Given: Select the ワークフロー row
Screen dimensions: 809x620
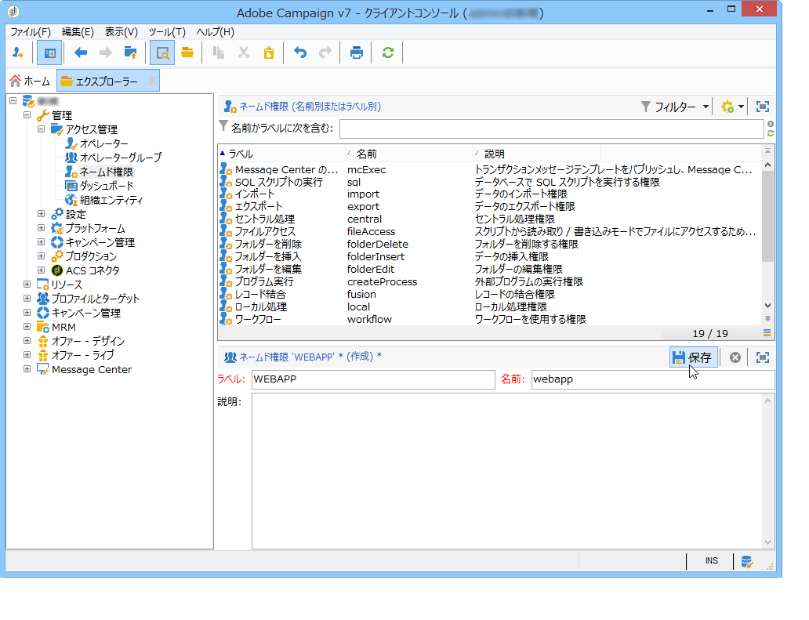Looking at the screenshot, I should [489, 319].
